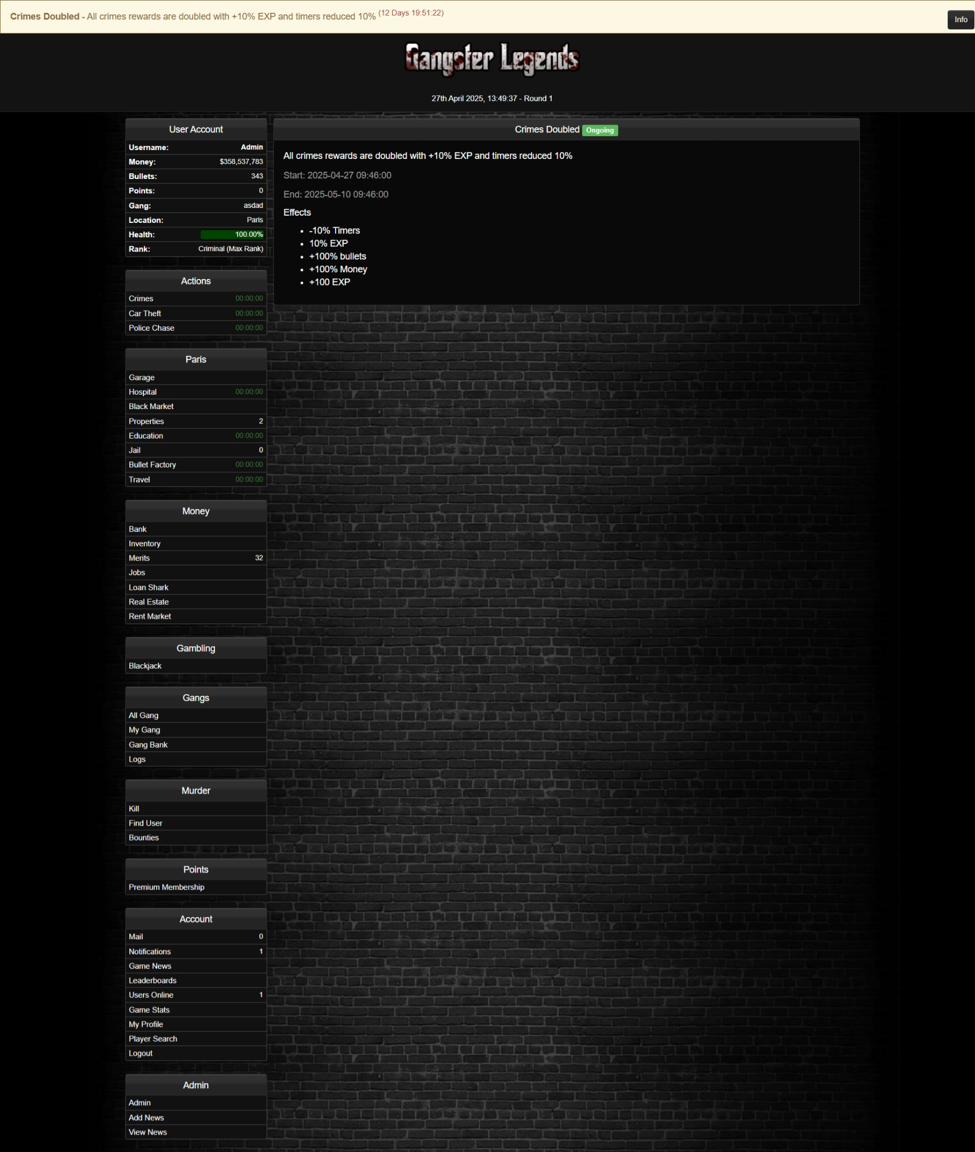Click the Gangster Legends logo
Image resolution: width=975 pixels, height=1152 pixels.
[x=492, y=59]
